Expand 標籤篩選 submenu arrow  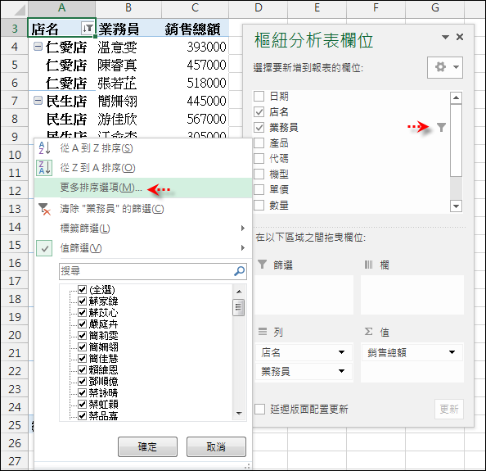click(243, 229)
